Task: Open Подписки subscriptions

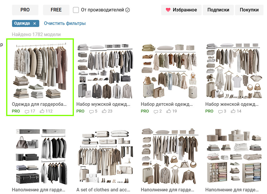Action: pyautogui.click(x=218, y=10)
